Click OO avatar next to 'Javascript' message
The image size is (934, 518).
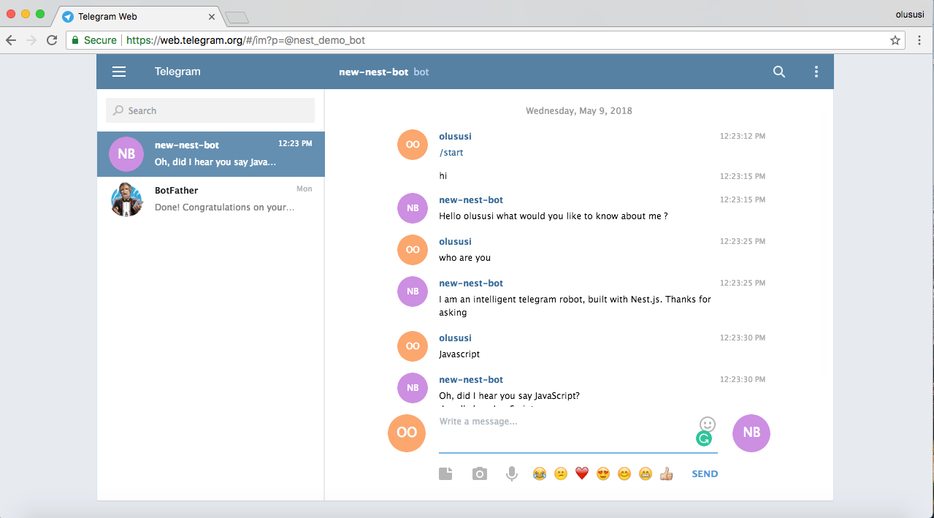point(413,346)
